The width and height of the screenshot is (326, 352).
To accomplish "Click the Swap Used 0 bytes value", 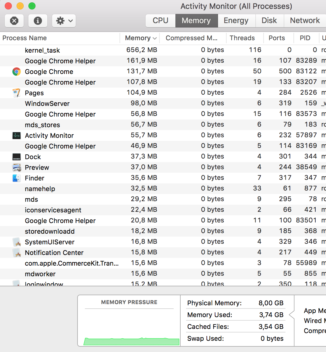I will 272,338.
